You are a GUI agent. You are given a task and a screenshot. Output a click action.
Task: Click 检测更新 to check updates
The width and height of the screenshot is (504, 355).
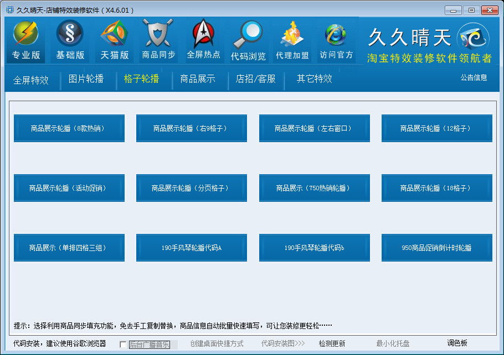[332, 344]
